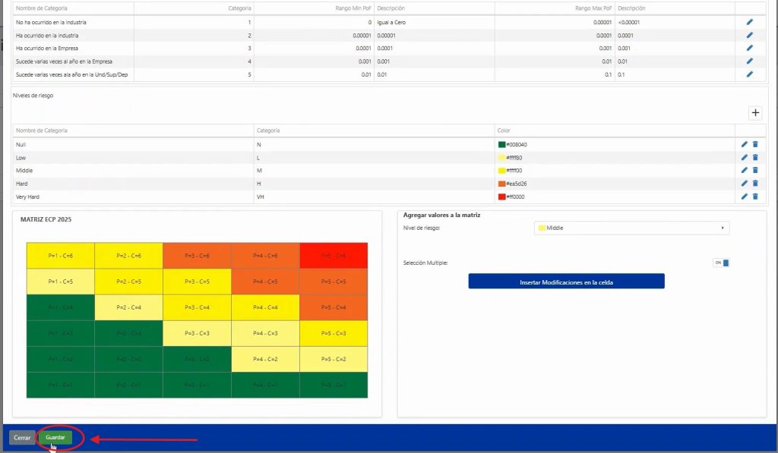Click the Color column header
778x453 pixels.
(504, 131)
